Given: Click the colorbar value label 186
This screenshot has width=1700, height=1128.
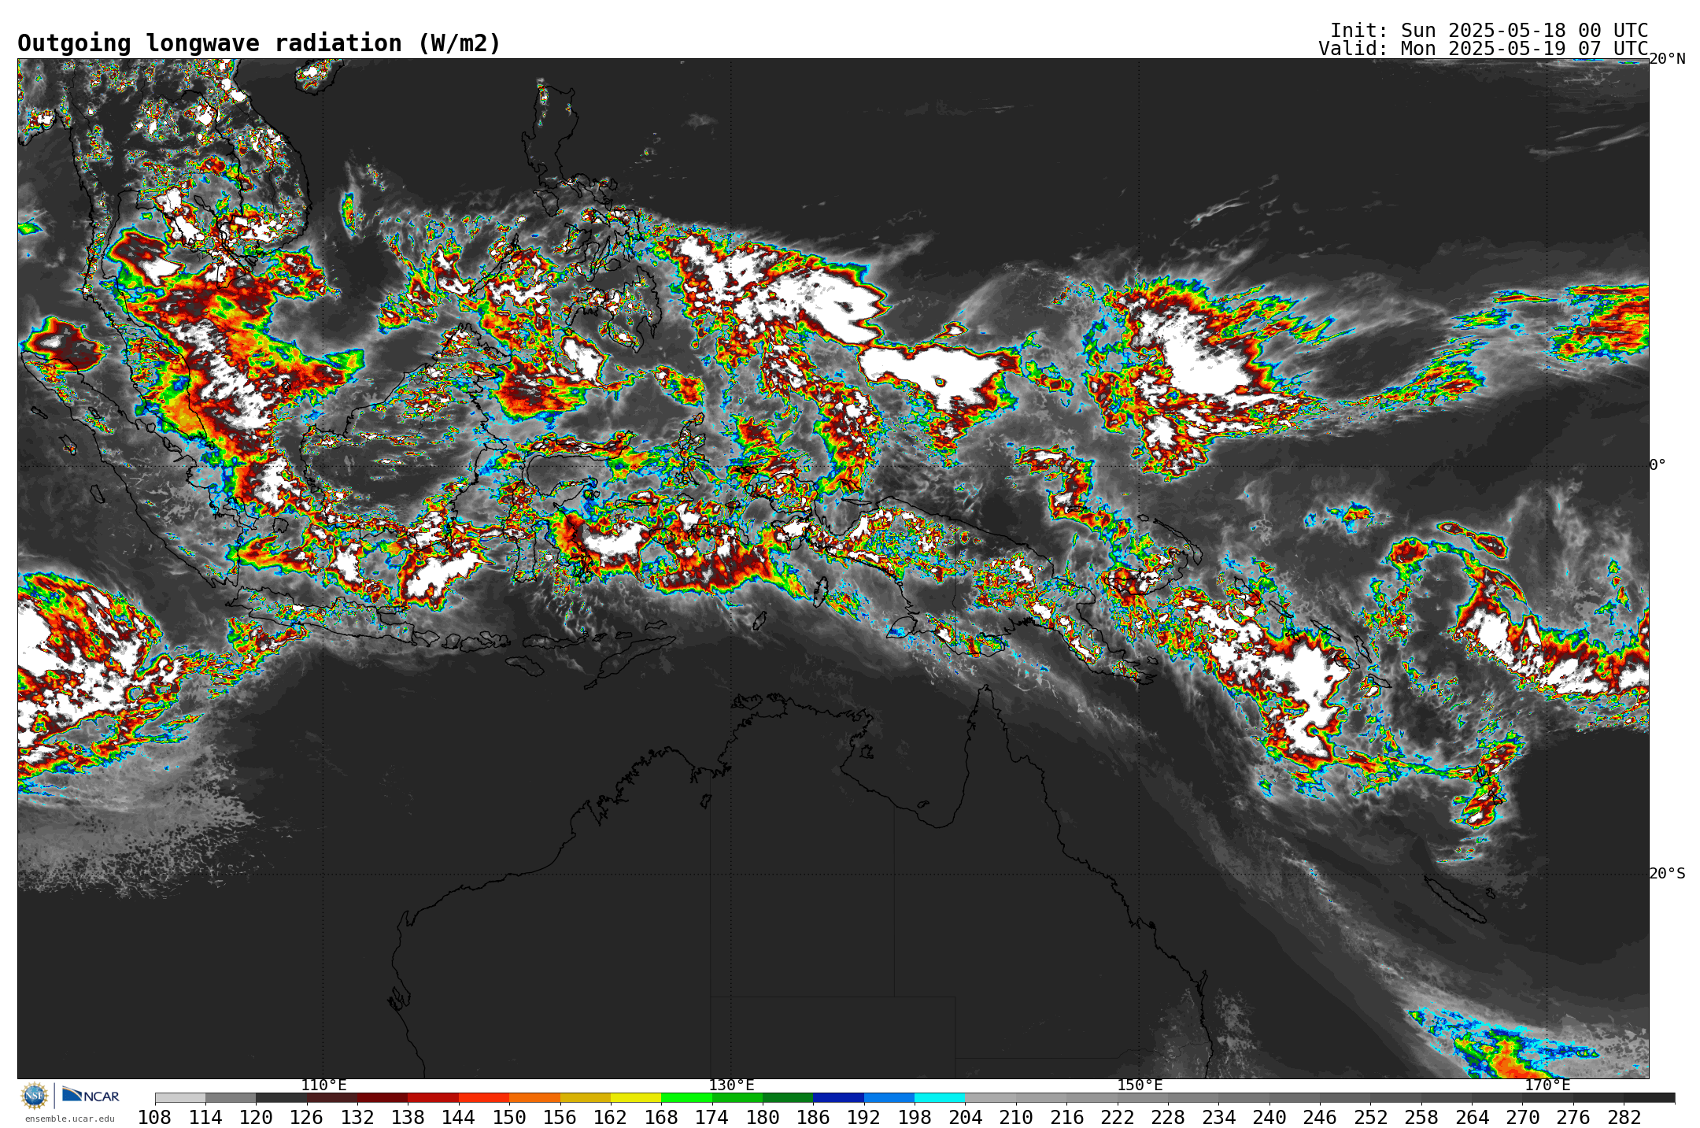Looking at the screenshot, I should click(813, 1117).
